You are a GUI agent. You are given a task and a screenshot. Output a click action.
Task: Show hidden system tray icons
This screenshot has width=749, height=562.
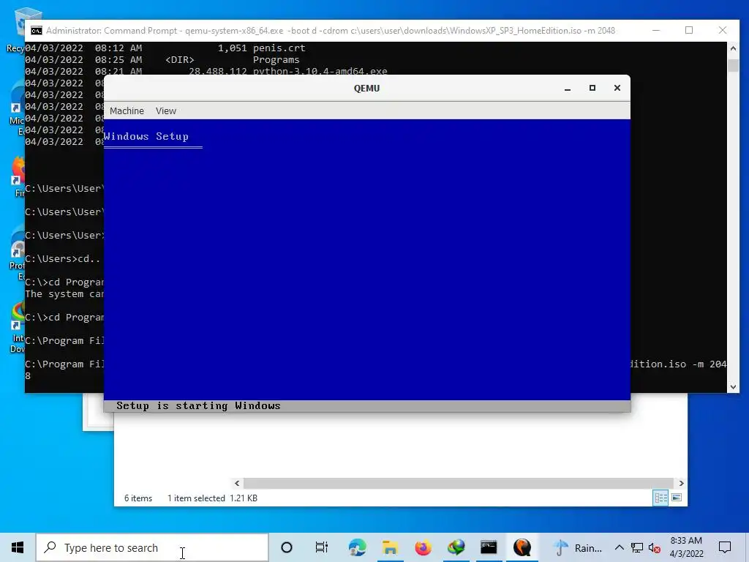pos(619,547)
